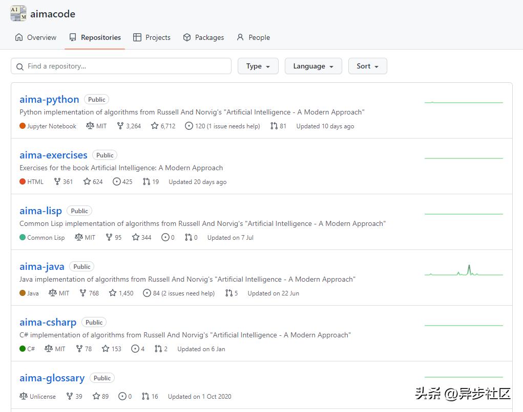The width and height of the screenshot is (523, 412).
Task: Go to the Packages tab
Action: [203, 37]
